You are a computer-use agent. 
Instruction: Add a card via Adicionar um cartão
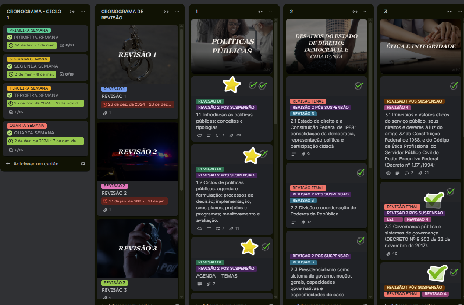(32, 164)
